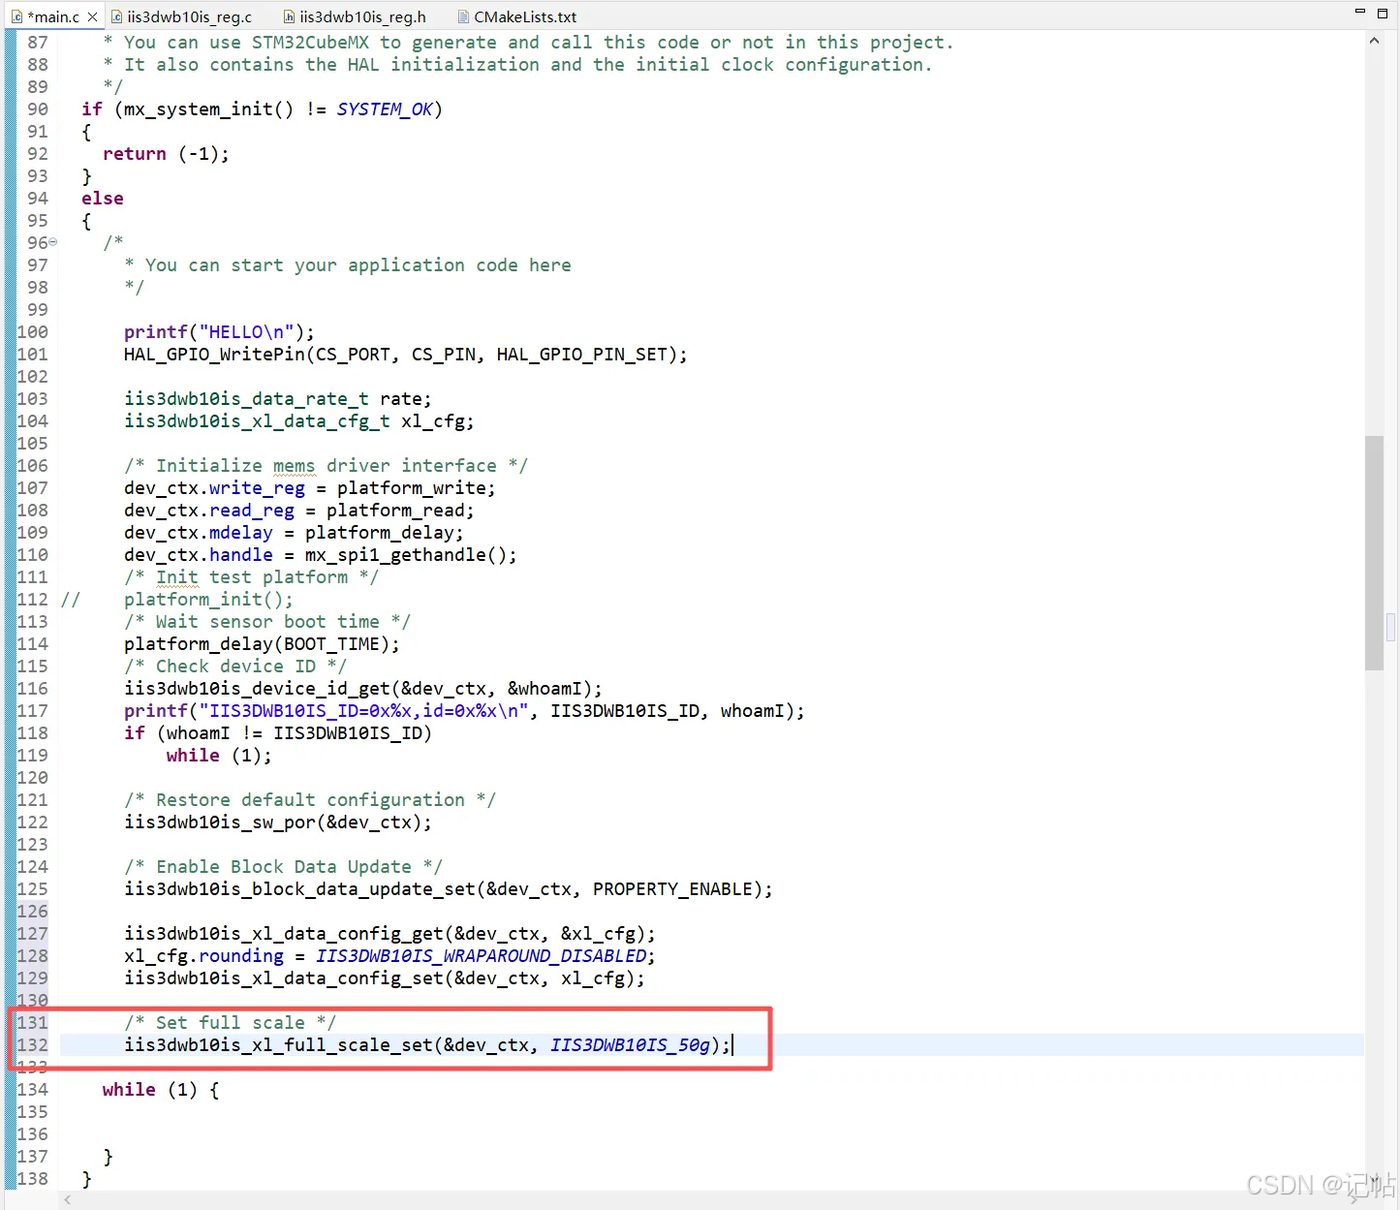Click the "Wait sensor boot time" comment
The image size is (1400, 1210).
267,622
